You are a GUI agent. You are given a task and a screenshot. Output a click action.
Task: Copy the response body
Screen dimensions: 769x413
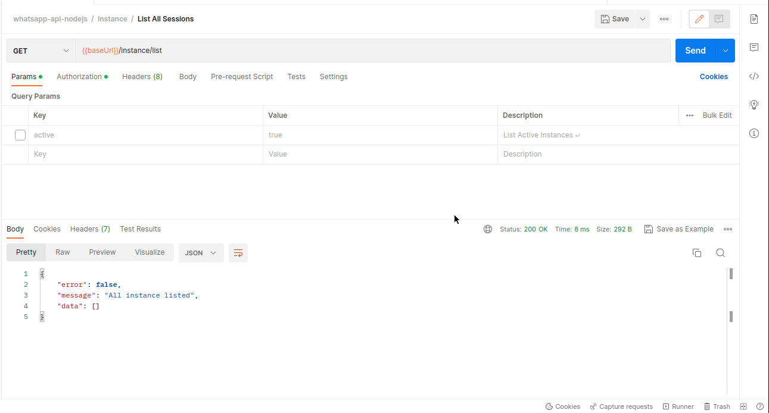(697, 252)
